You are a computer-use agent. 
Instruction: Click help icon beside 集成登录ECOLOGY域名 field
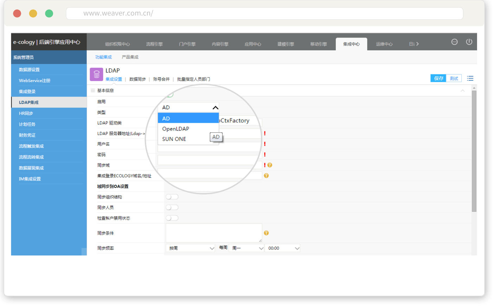coord(266,175)
